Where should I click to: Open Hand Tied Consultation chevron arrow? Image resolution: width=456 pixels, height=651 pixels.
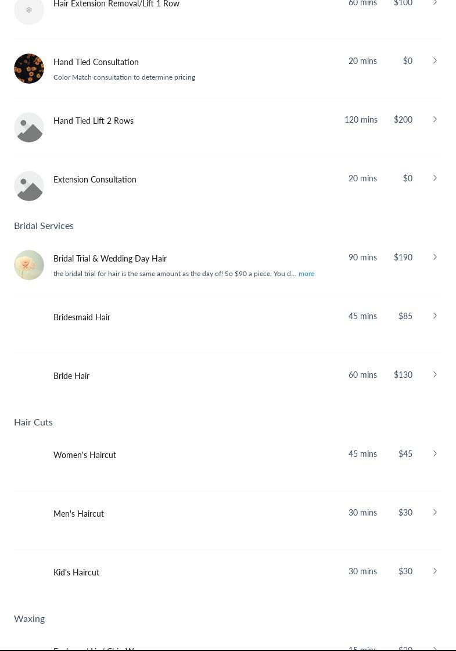pos(435,61)
